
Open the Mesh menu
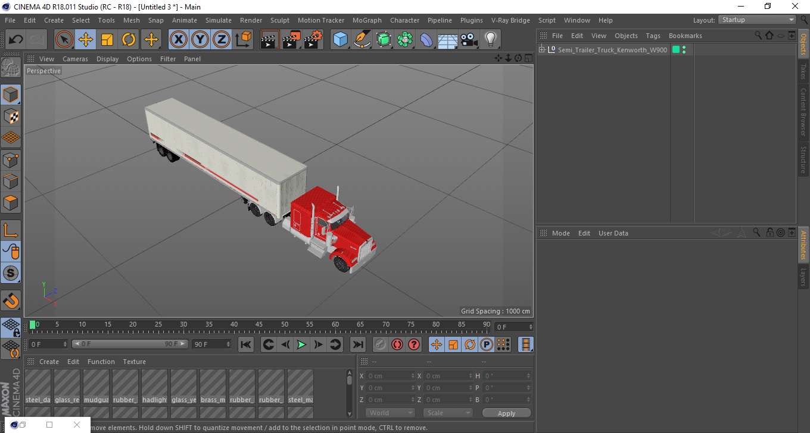click(x=131, y=20)
